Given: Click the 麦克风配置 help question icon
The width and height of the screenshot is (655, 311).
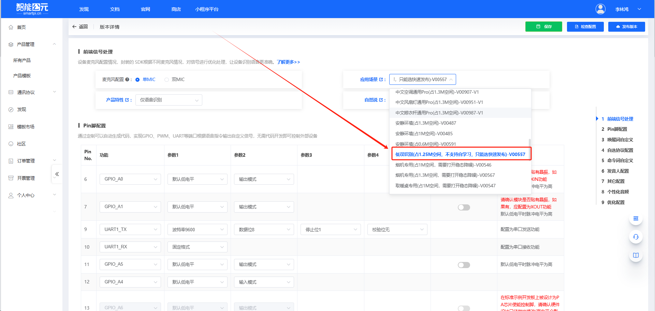Looking at the screenshot, I should pyautogui.click(x=127, y=79).
